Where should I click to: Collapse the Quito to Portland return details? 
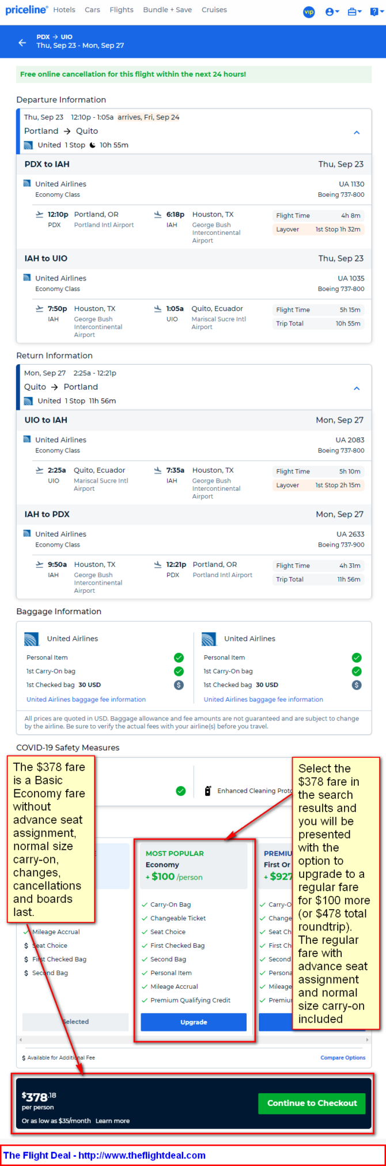(x=357, y=388)
